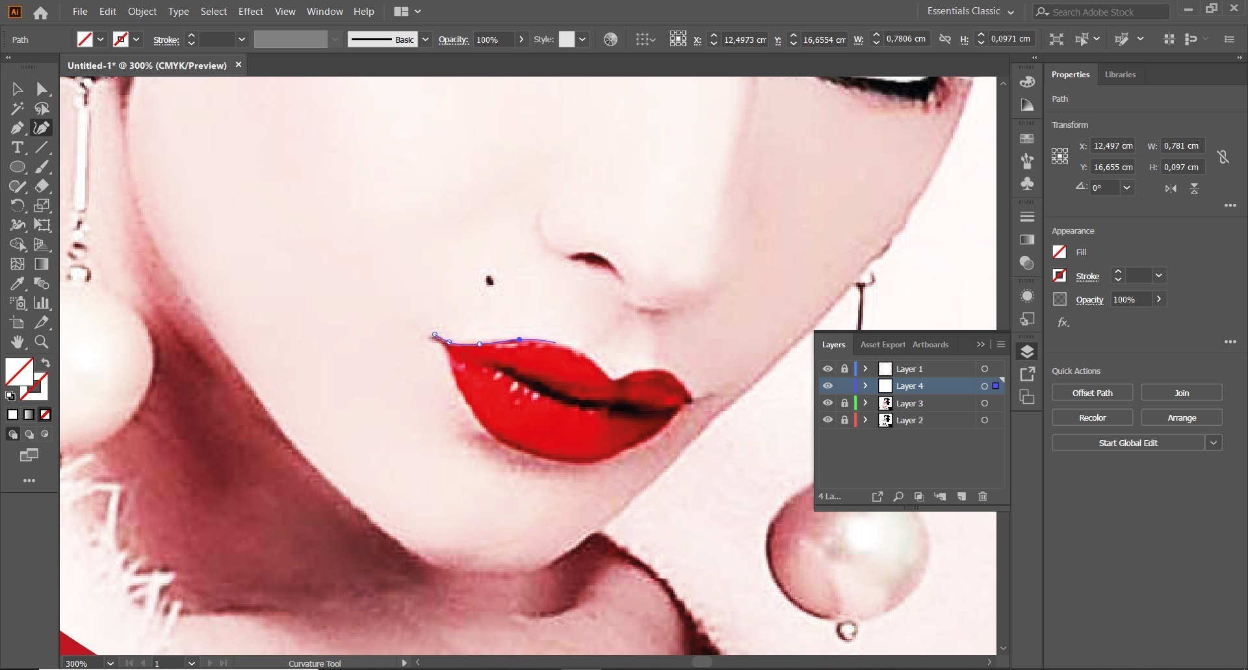
Task: Hide Layer 1 visibility eye
Action: [827, 369]
